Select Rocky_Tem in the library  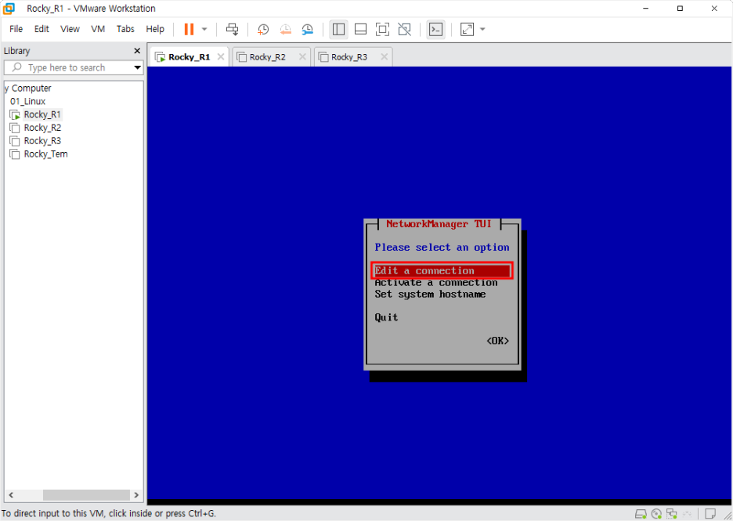pyautogui.click(x=45, y=154)
